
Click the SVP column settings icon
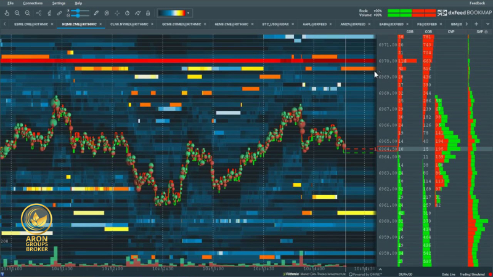pos(486,32)
